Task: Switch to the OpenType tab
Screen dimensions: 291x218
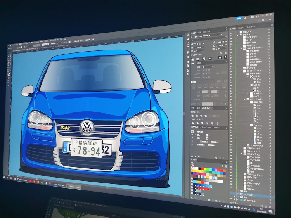Action: pyautogui.click(x=206, y=32)
